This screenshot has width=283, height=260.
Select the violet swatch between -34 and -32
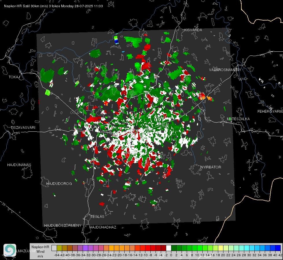pos(85,248)
